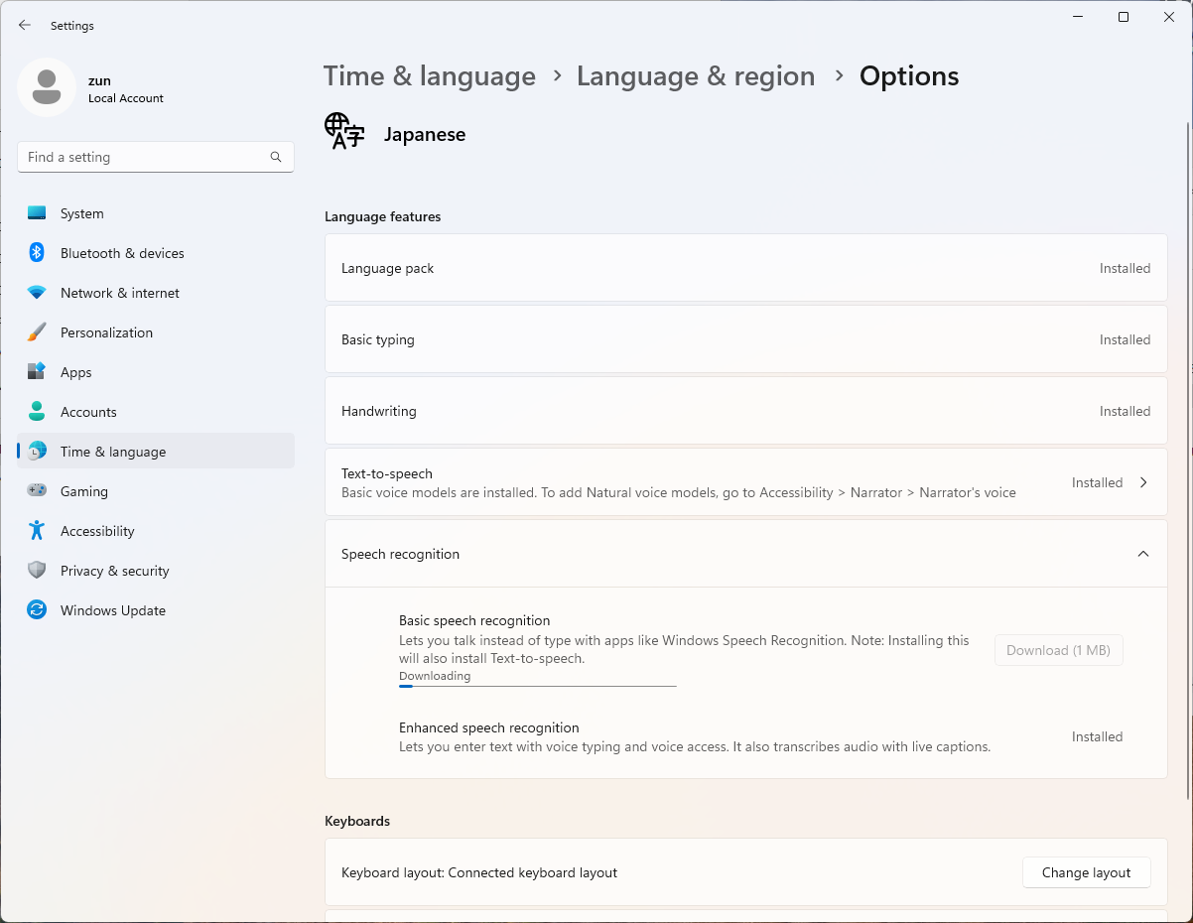This screenshot has width=1193, height=923.
Task: Click the Basic speech recognition download progress bar
Action: coord(538,686)
